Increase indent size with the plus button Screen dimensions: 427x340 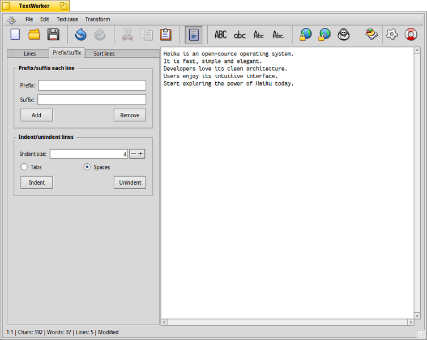point(141,154)
